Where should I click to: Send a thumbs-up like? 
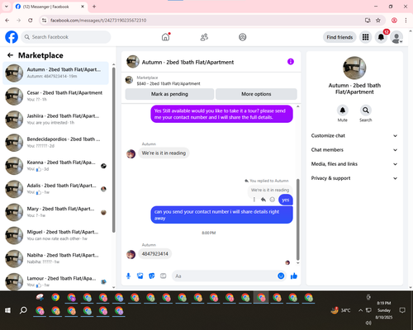point(294,276)
